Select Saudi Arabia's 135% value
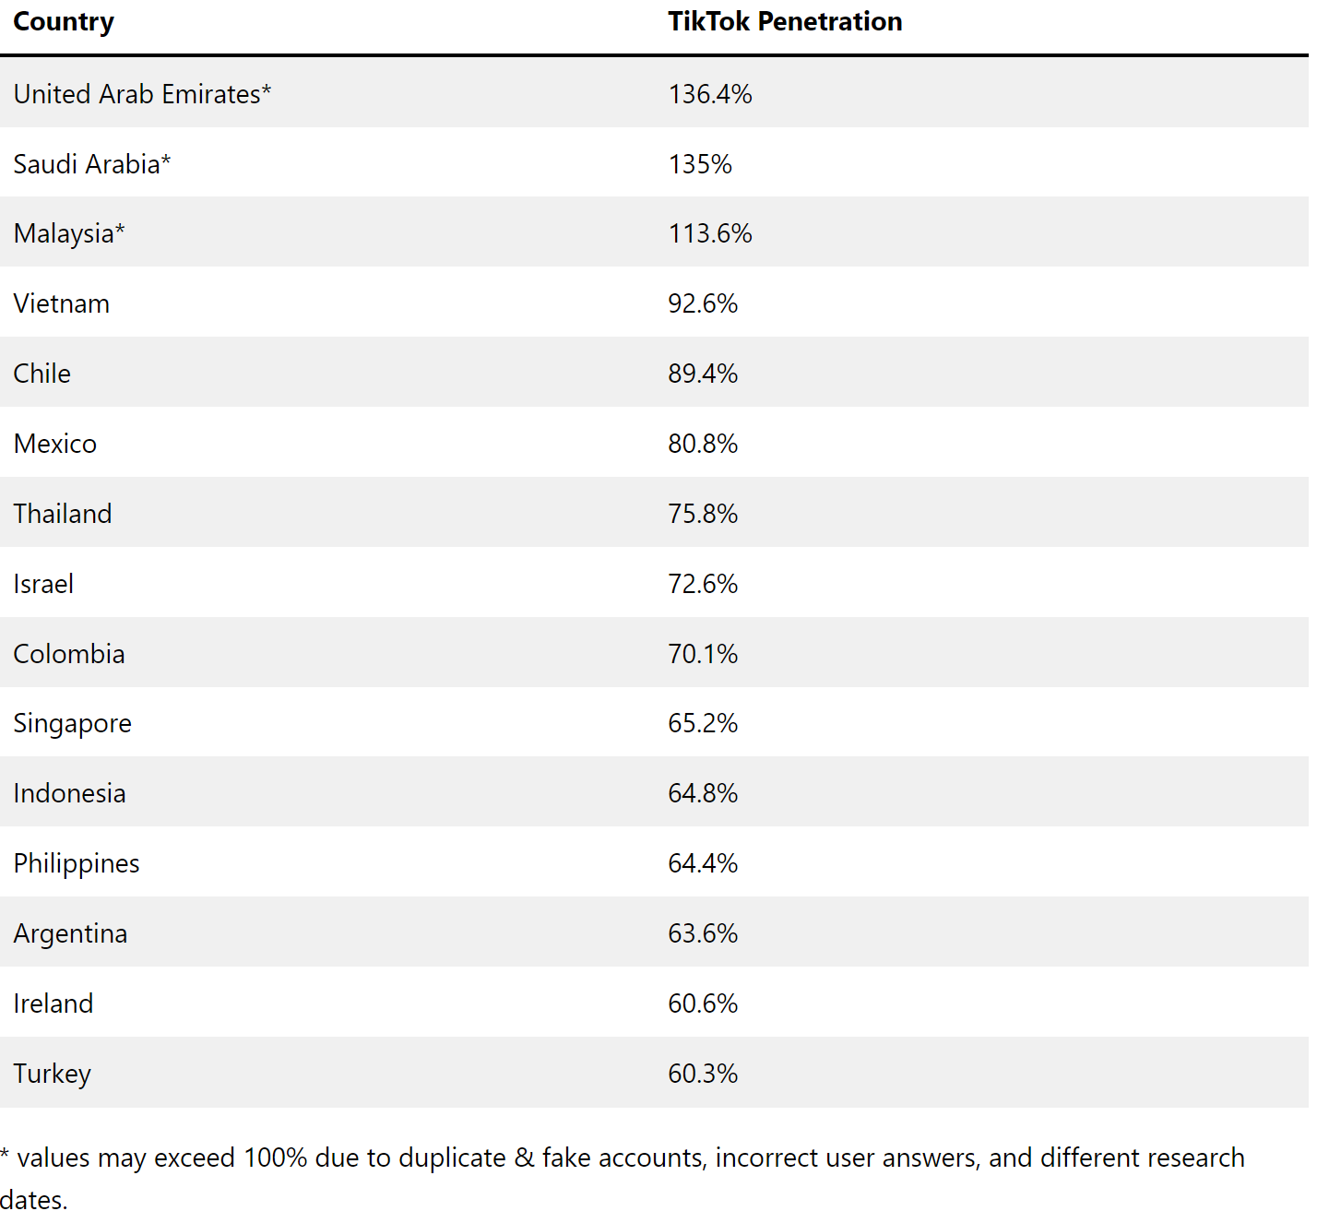1317x1223 pixels. click(x=700, y=164)
